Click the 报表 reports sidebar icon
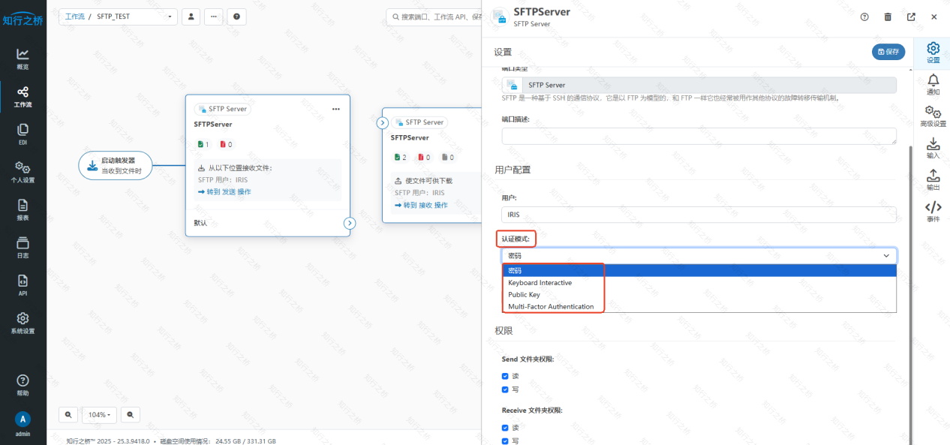950x445 pixels. (x=23, y=209)
